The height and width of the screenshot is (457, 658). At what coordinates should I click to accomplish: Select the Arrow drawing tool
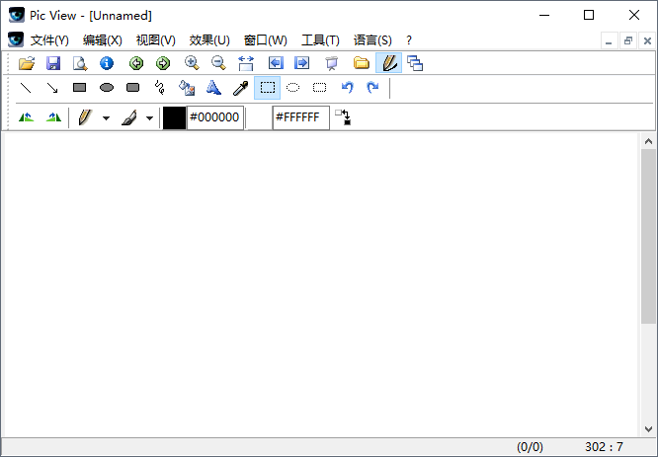(52, 88)
